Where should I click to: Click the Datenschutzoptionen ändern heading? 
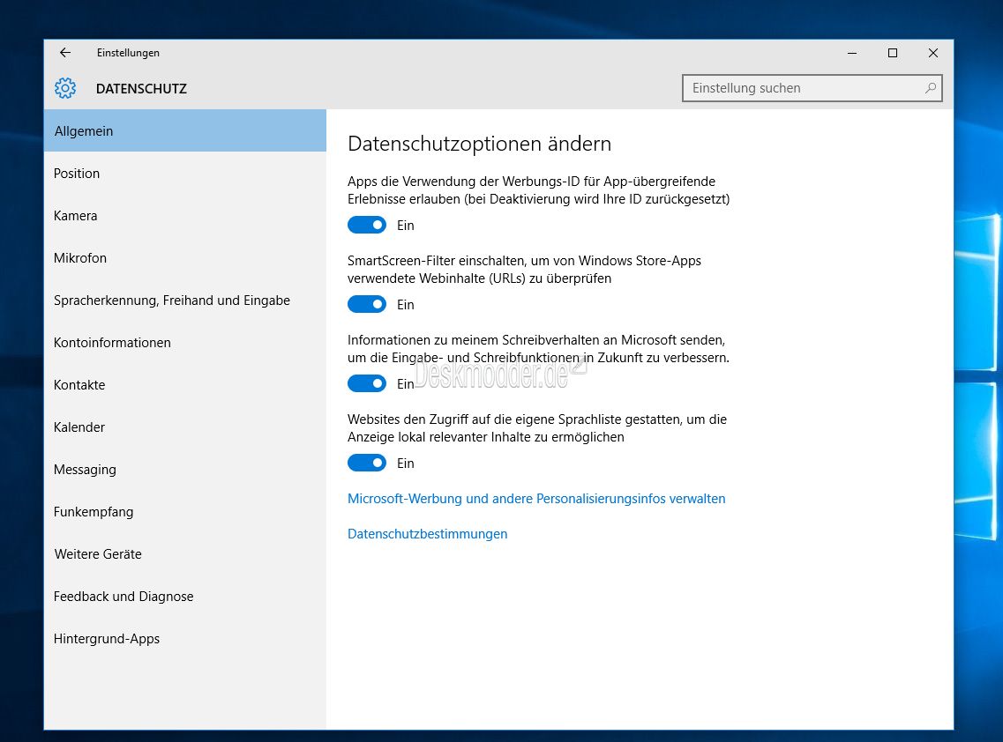(x=479, y=143)
